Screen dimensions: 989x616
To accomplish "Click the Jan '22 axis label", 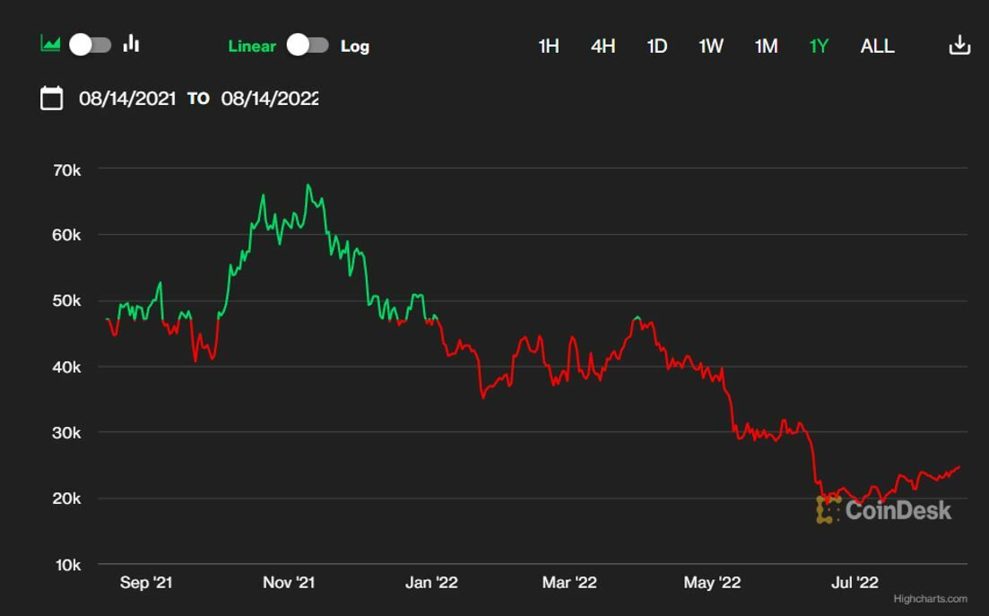I will click(431, 583).
